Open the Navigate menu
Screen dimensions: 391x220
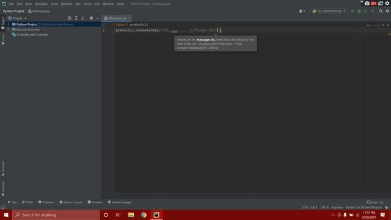click(x=41, y=4)
